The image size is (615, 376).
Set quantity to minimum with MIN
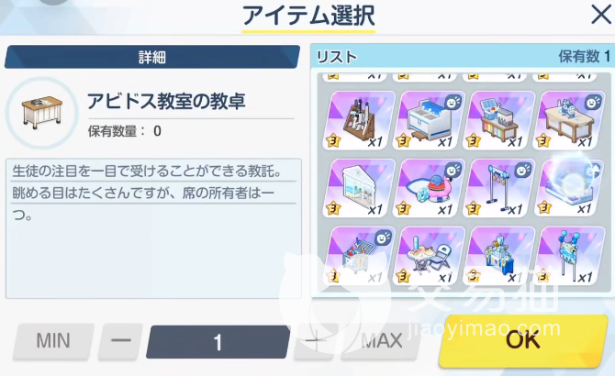(54, 341)
